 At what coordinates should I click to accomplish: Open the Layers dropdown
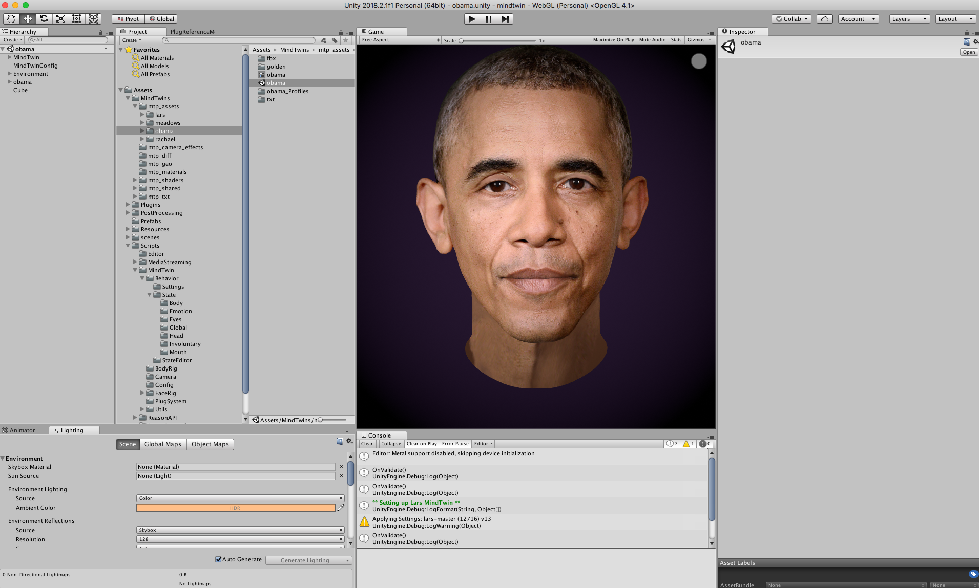tap(909, 19)
